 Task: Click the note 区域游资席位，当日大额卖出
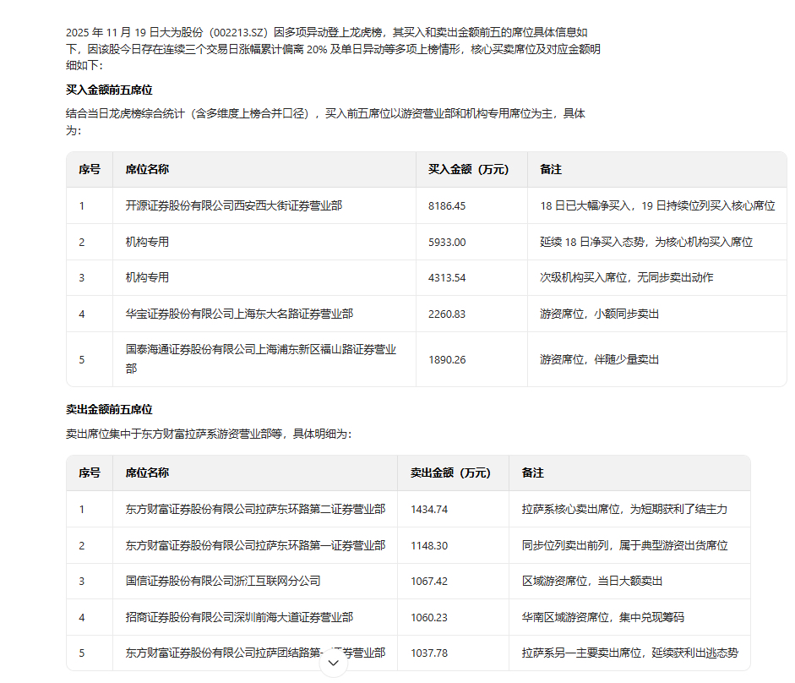[592, 581]
